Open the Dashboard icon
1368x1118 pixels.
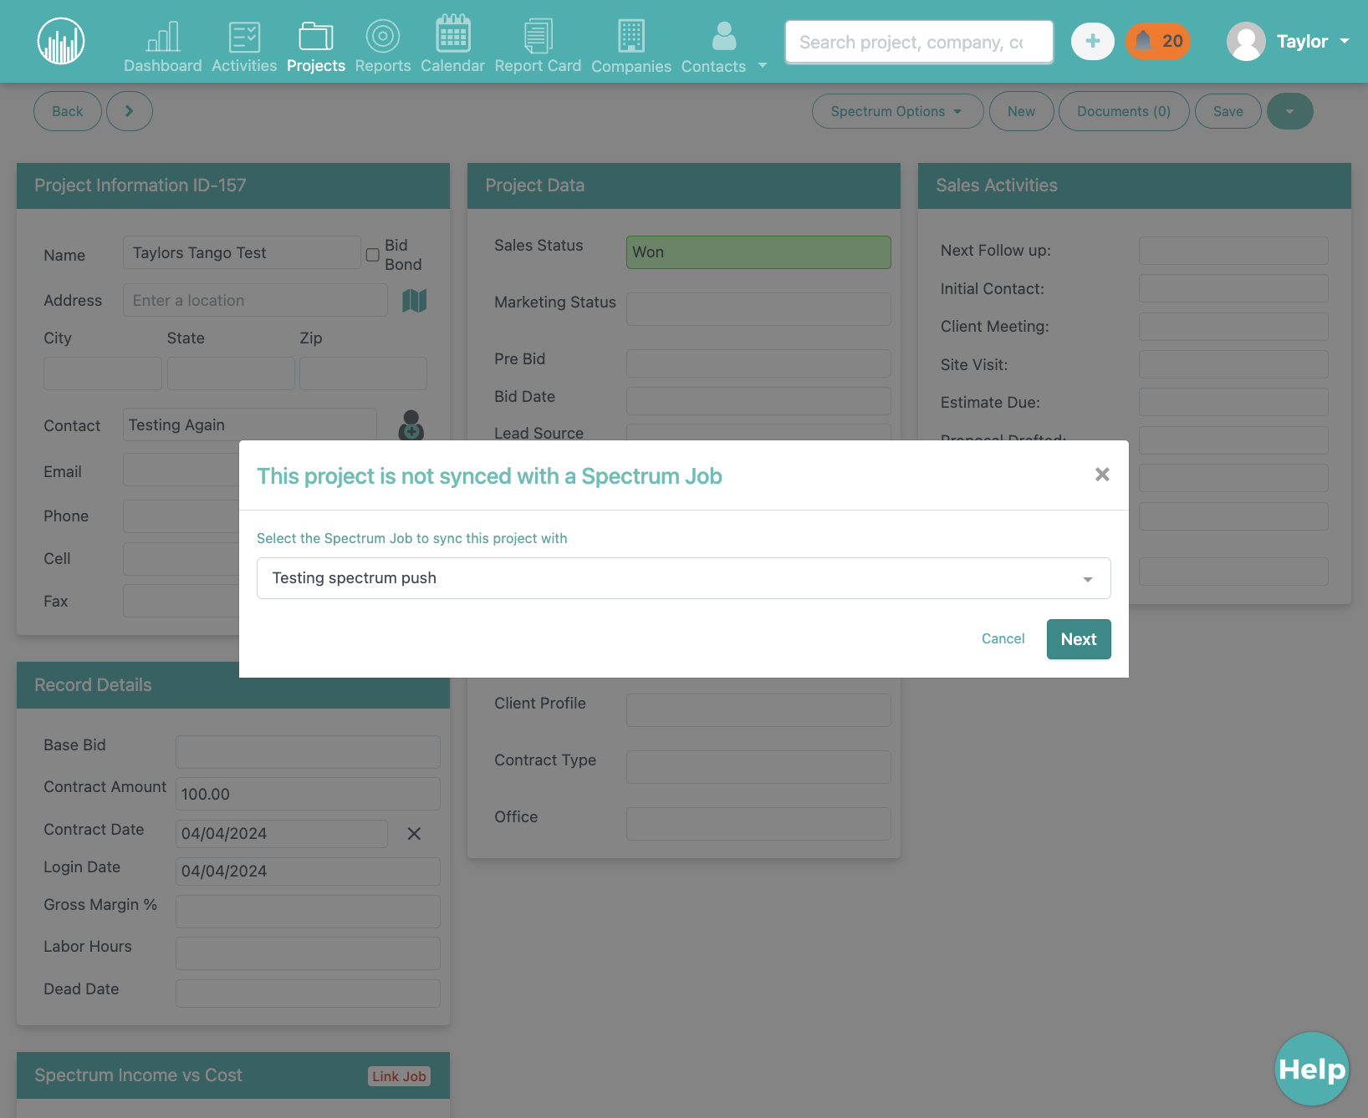163,36
